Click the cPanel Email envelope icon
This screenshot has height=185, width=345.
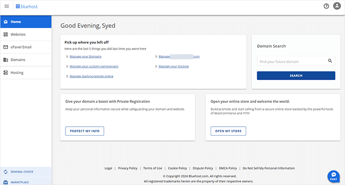(6, 47)
